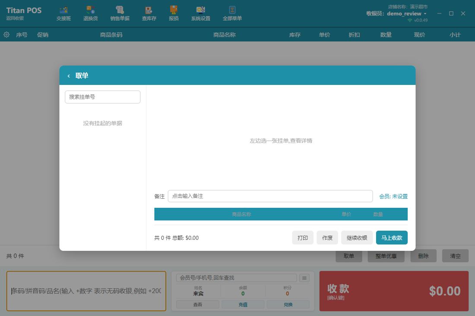Open the 退换货 returns icon
Viewport: 475px width, 316px height.
[x=91, y=14]
